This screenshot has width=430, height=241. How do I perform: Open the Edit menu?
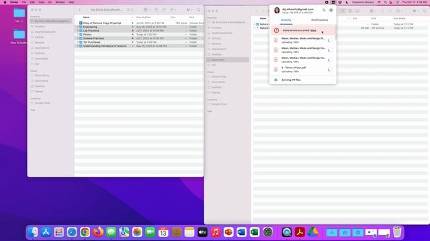click(x=32, y=2)
